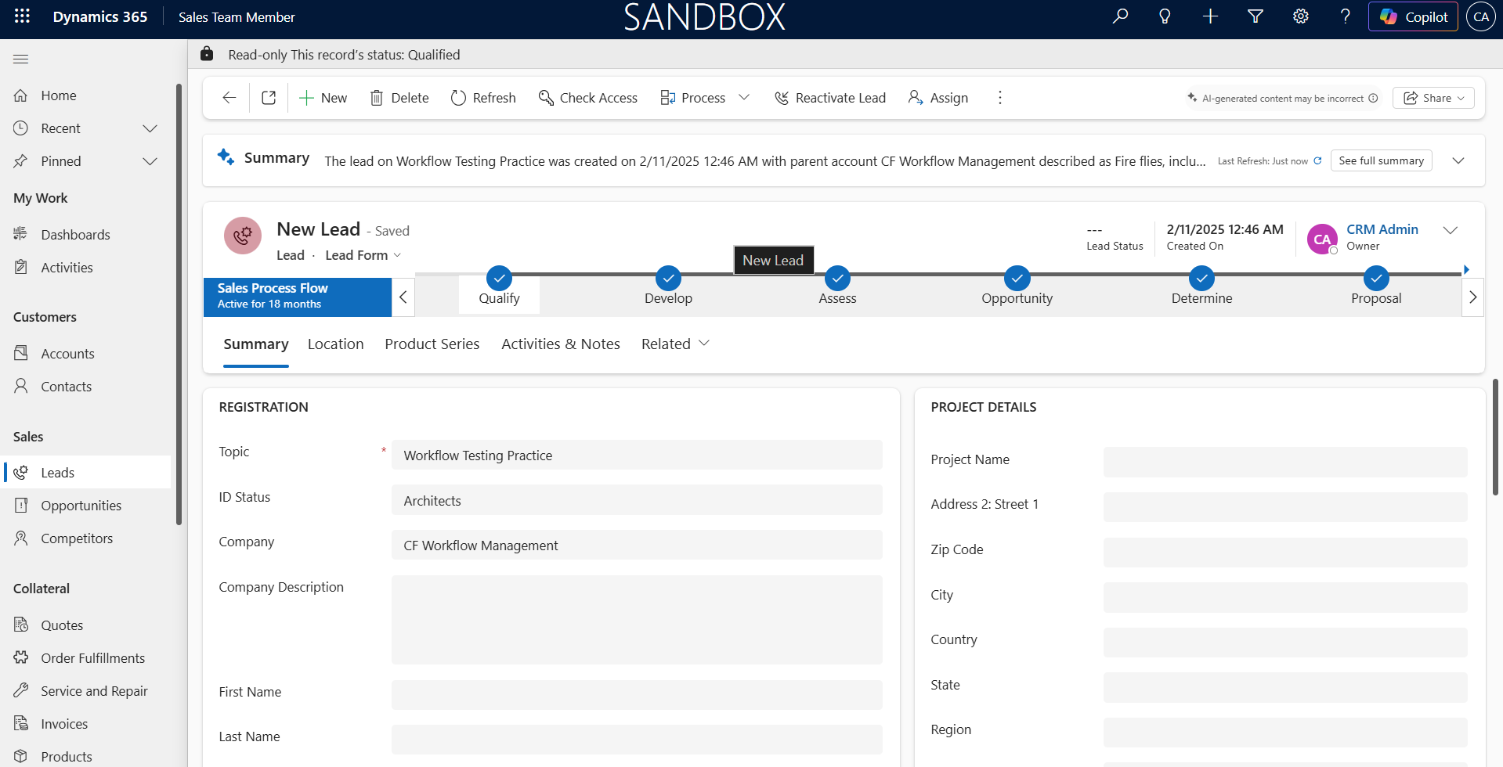Open the Related tab dropdown

pyautogui.click(x=675, y=344)
